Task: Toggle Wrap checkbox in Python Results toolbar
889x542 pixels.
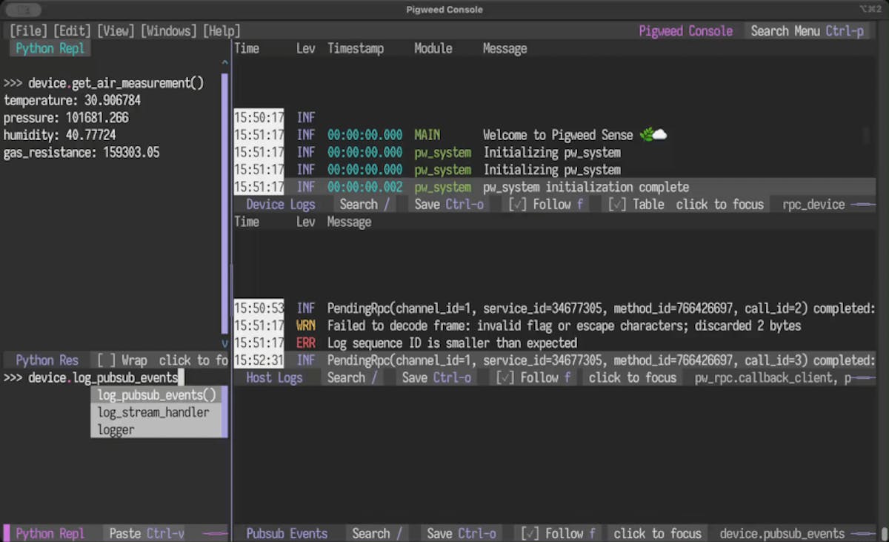Action: pos(122,360)
